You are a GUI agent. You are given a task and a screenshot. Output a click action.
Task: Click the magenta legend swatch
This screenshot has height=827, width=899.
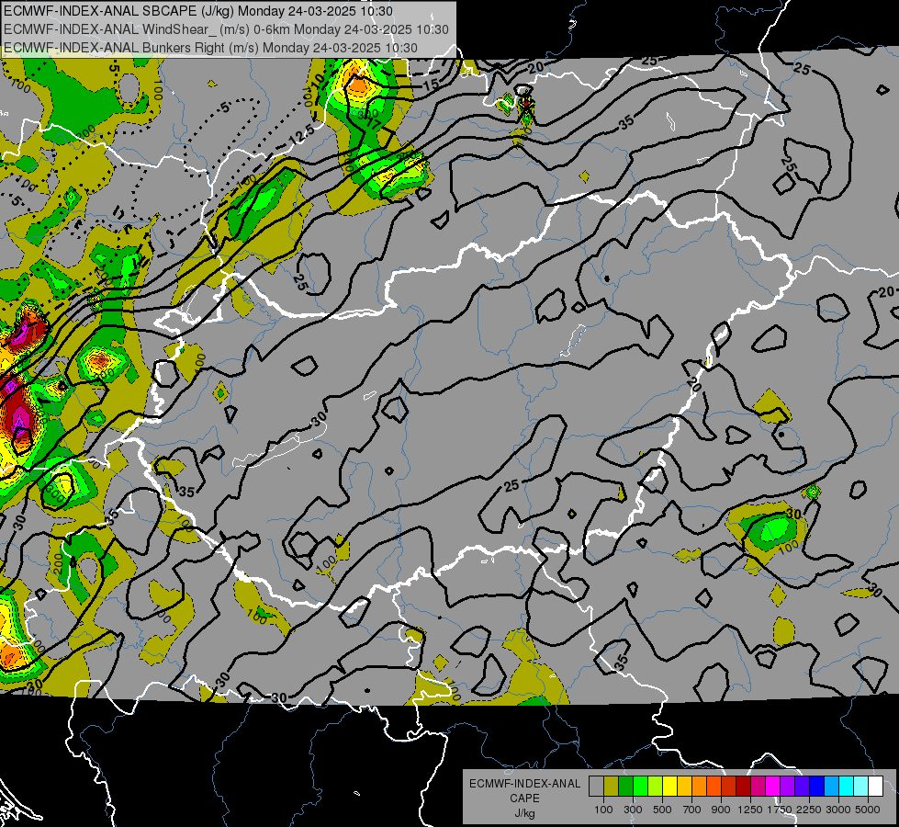[x=773, y=786]
